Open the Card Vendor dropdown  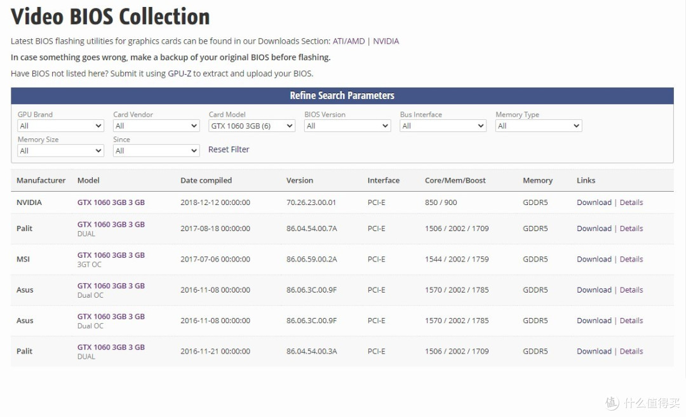(x=156, y=126)
